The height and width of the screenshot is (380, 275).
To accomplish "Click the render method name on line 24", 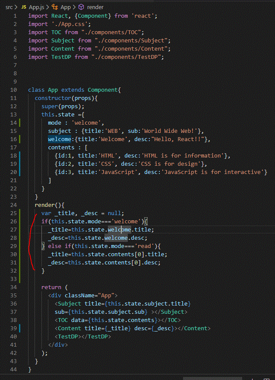I will 45,205.
